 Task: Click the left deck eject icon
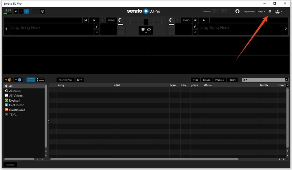tap(97, 32)
